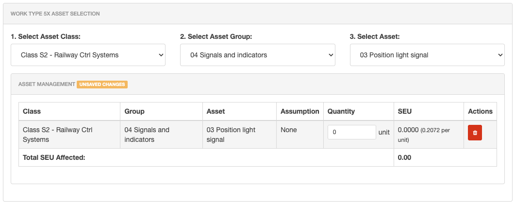Screen dimensions: 515x206
Task: Click the 'ASSET MANAGEMENT' panel heading
Action: (x=47, y=84)
